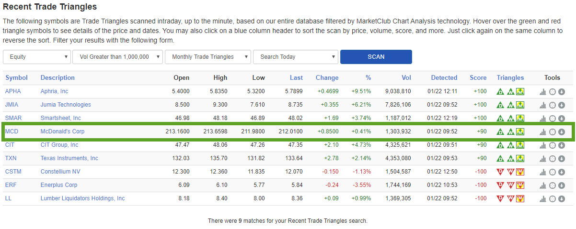
Task: Click green weekly triangle for JMIA
Action: (x=510, y=105)
